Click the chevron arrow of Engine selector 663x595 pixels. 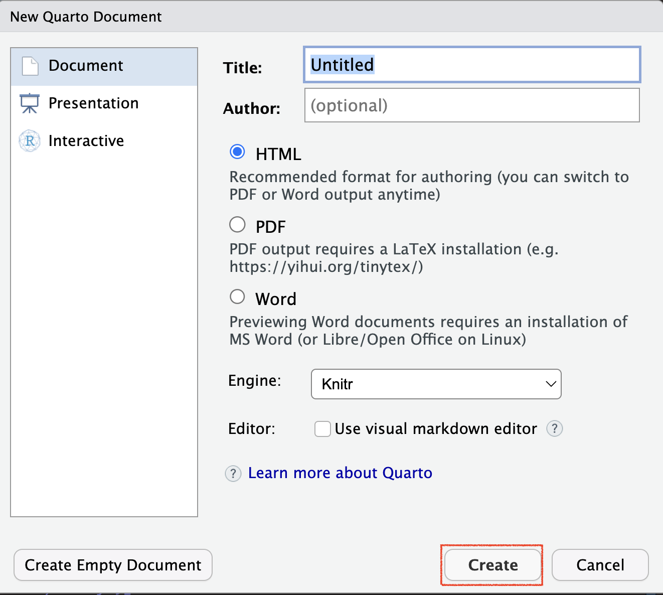551,384
